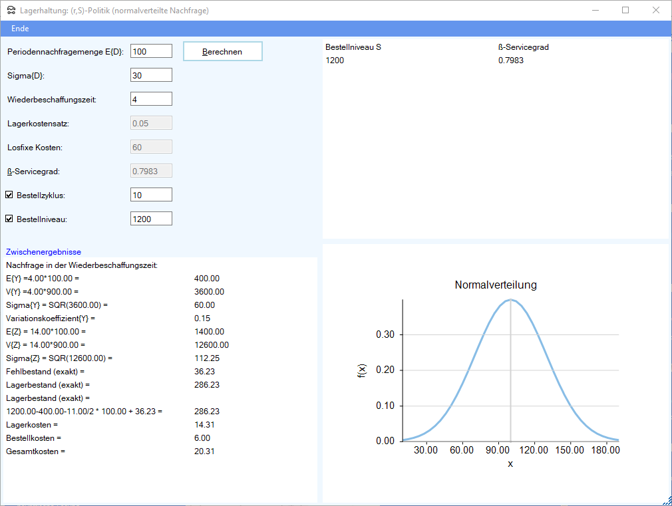
Task: Click the disabled Lagerkostensatz field
Action: 151,123
